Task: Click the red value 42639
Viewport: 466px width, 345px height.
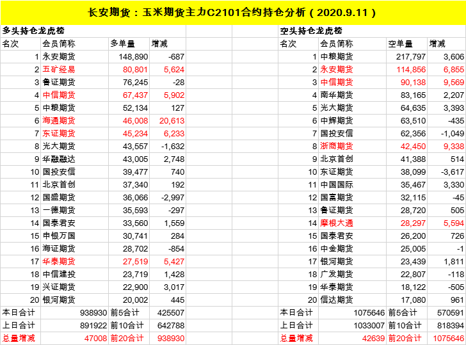Action: (353, 338)
